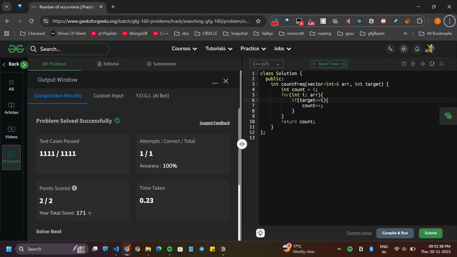Viewport: 457px width, 257px height.
Task: Expand the Jobs menu
Action: coord(283,49)
